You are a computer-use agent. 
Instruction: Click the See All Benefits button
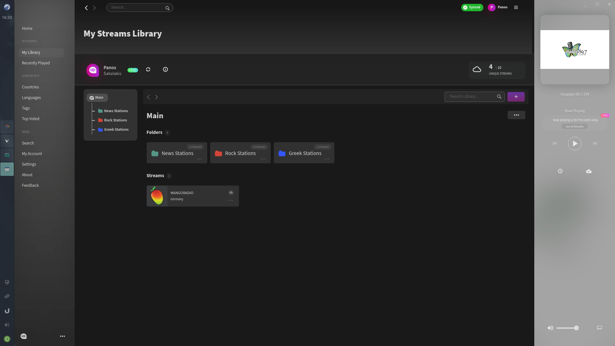(574, 127)
